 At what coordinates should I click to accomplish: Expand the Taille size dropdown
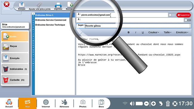(x=168, y=33)
